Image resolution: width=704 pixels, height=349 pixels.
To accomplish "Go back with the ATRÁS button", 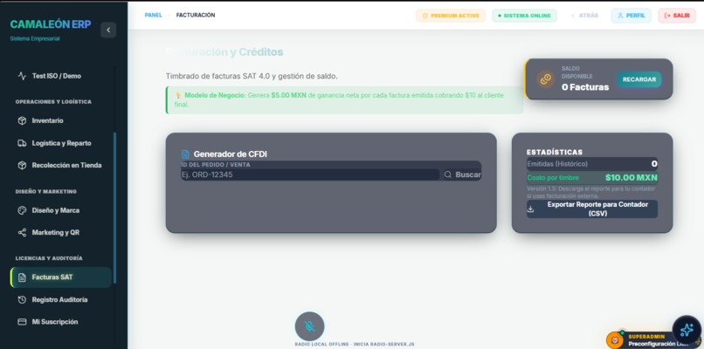I will [x=584, y=16].
